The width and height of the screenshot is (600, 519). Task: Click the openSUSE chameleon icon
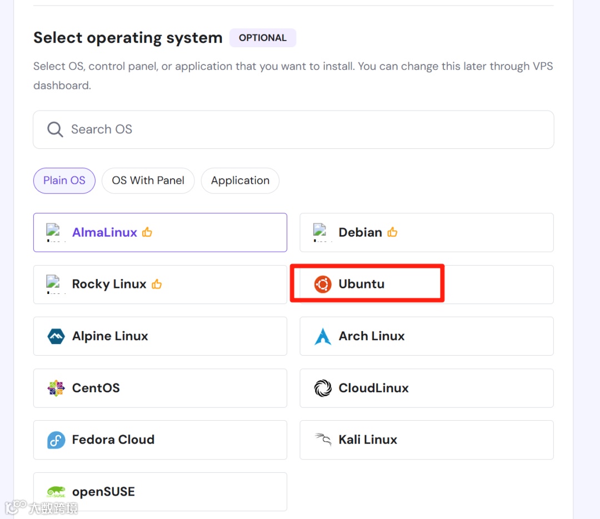[56, 492]
